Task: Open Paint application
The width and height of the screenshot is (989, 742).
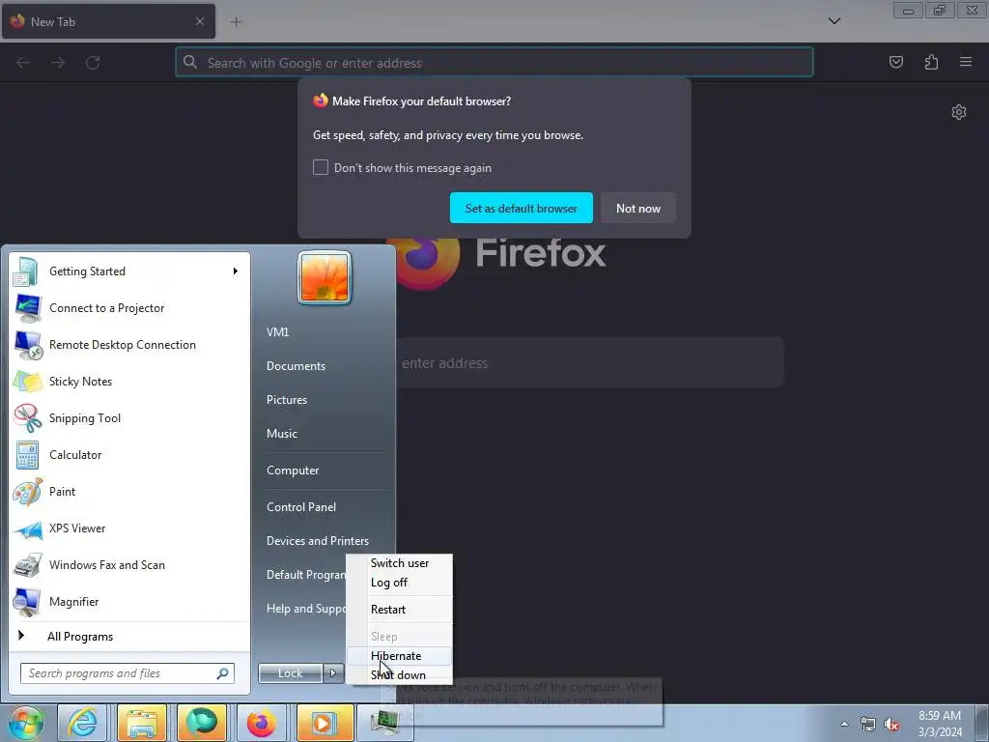Action: [x=129, y=492]
